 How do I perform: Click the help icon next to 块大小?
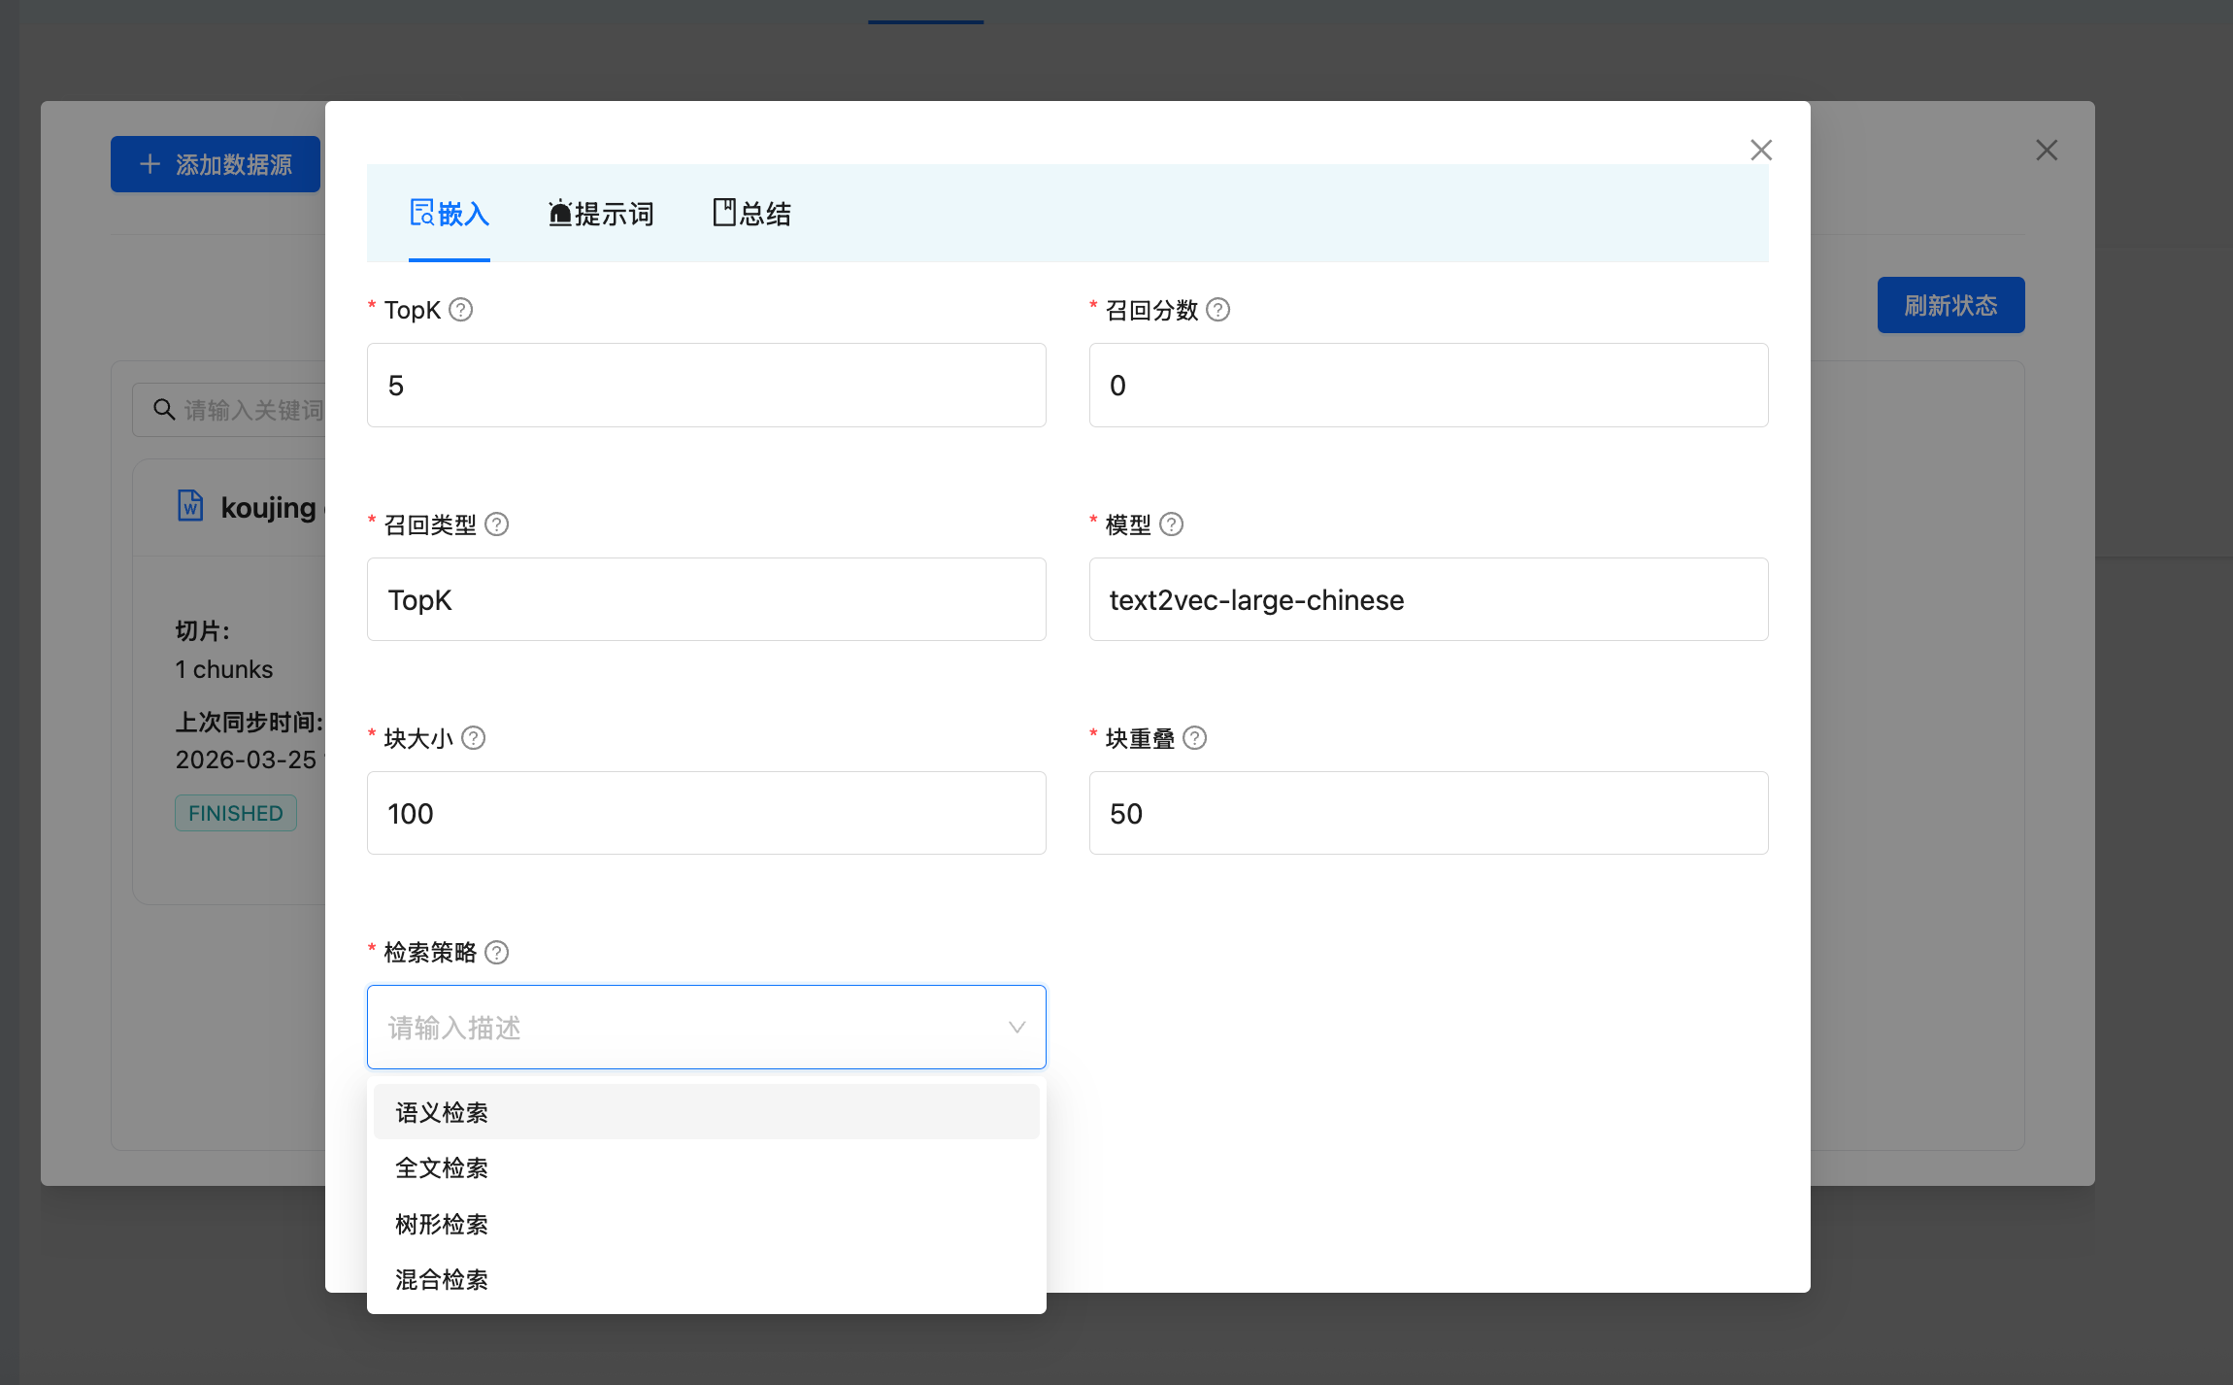[x=473, y=738]
